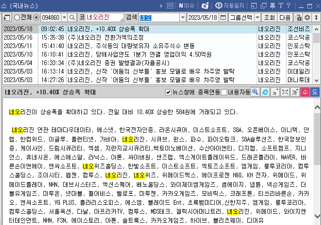The height and width of the screenshot is (225, 321).
Task: Click the red 수 buy button
Action: pyautogui.click(x=305, y=92)
